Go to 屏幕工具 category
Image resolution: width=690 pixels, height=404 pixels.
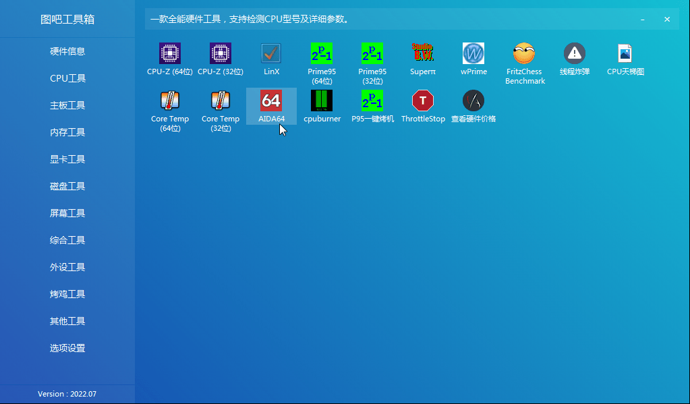pos(67,213)
